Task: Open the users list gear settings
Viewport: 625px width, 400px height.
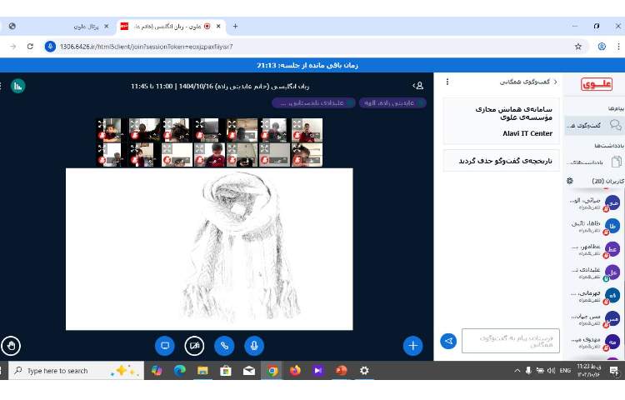Action: tap(570, 181)
